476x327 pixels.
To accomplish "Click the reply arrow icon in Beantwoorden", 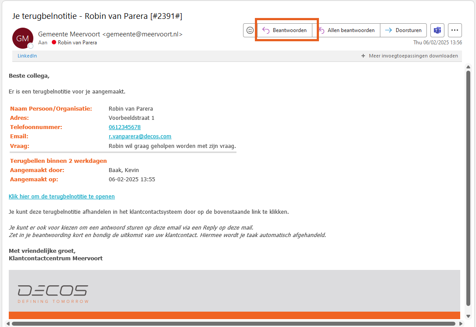I will point(265,30).
